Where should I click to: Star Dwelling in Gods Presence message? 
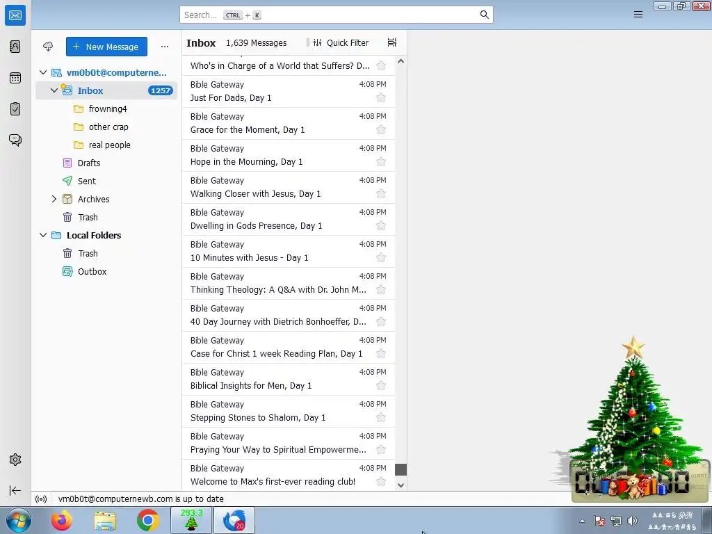click(381, 226)
